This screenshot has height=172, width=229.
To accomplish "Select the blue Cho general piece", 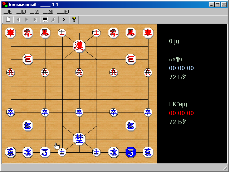I will click(79, 139).
